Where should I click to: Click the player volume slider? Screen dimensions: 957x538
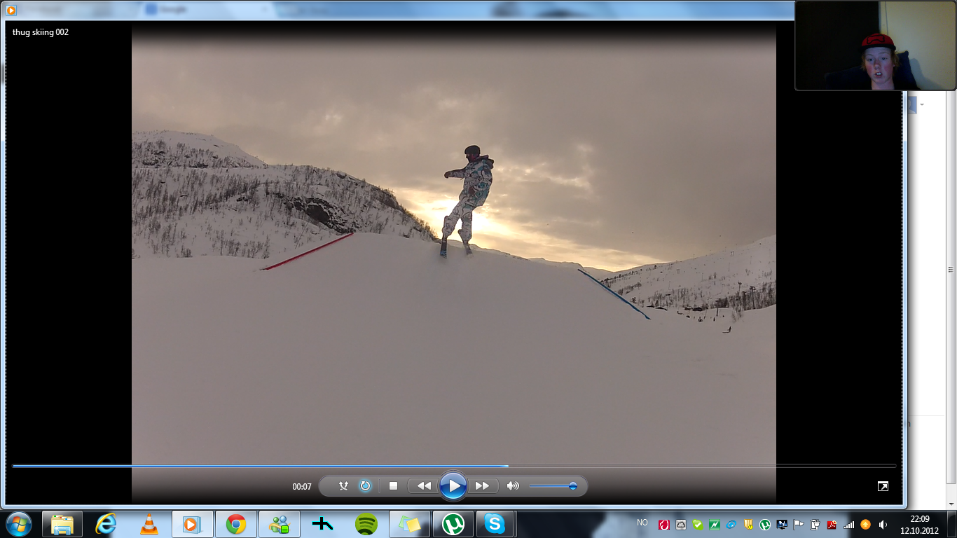pyautogui.click(x=552, y=485)
